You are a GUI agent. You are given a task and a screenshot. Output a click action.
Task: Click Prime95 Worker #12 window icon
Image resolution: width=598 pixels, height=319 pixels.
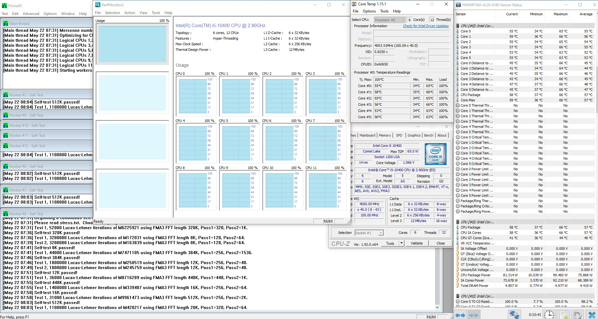point(6,146)
